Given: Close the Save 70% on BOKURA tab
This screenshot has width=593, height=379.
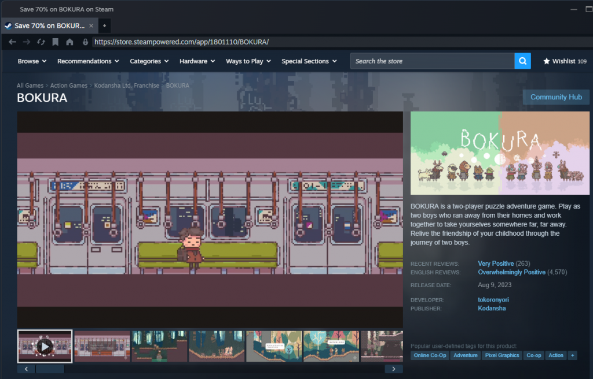Looking at the screenshot, I should coord(91,25).
